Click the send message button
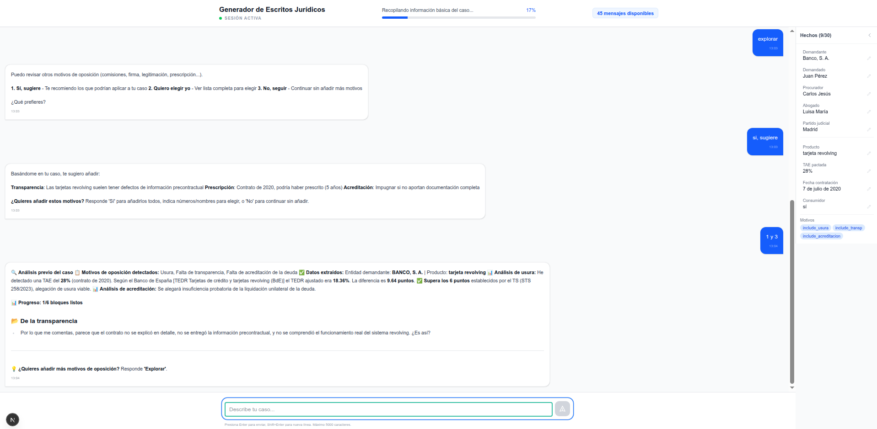 562,409
